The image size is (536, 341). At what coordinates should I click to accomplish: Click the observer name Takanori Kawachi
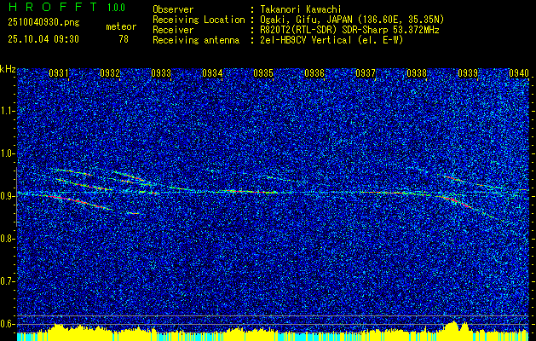click(301, 9)
